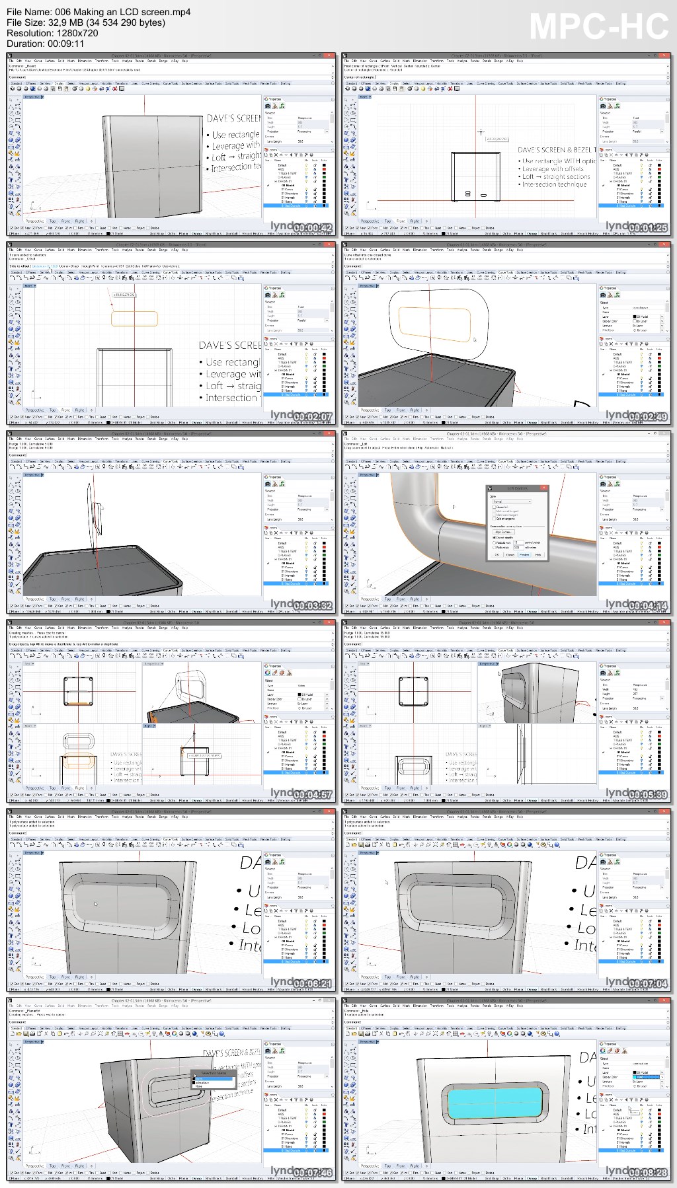Viewport: 677px width, 1188px height.
Task: Open Style dropdown in Loft Options, 00:04:14 frame
Action: [512, 501]
